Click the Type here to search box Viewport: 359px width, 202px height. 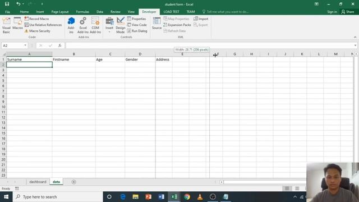coord(58,197)
